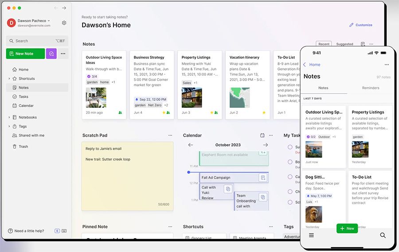The image size is (399, 252).
Task: Click the Elephant Room not available event
Action: coord(234,159)
